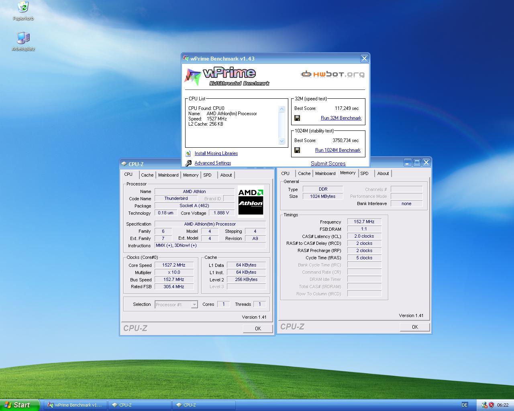Select Memory tab in right CPU-Z window
The height and width of the screenshot is (411, 514).
pos(348,173)
